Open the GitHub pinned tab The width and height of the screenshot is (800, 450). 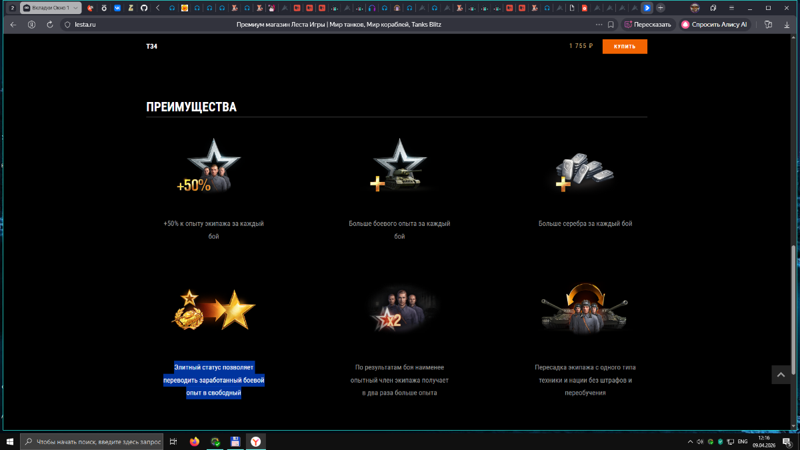[144, 8]
